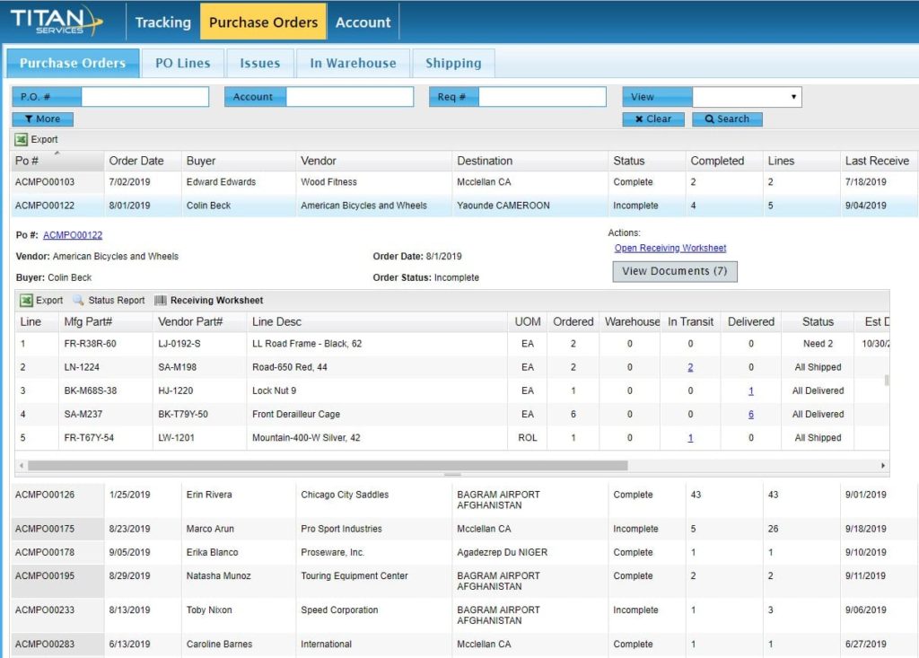Viewport: 919px width, 658px height.
Task: Click the Export icon in the PO lines toolbar
Action: (x=26, y=300)
